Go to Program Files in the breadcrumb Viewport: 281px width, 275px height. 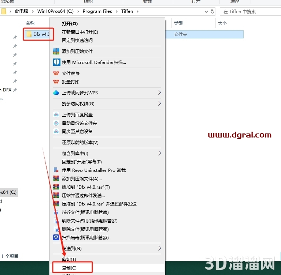point(97,11)
